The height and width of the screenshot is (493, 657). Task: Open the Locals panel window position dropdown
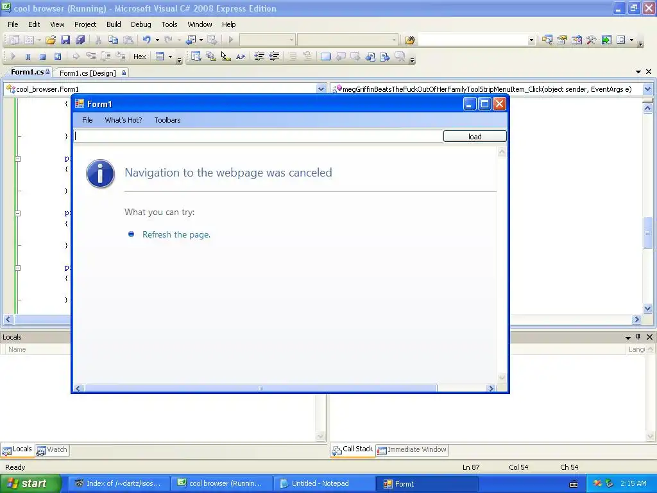(627, 338)
